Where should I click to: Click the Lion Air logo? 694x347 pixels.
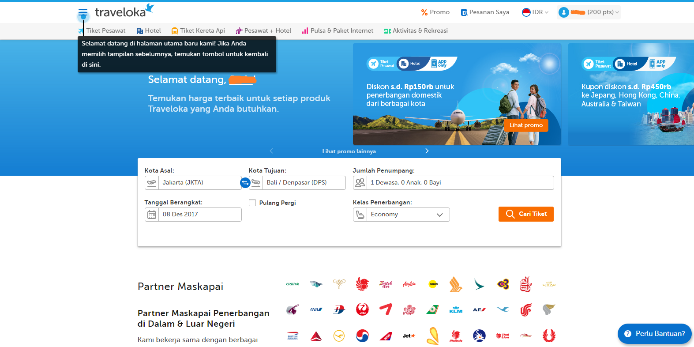point(362,284)
